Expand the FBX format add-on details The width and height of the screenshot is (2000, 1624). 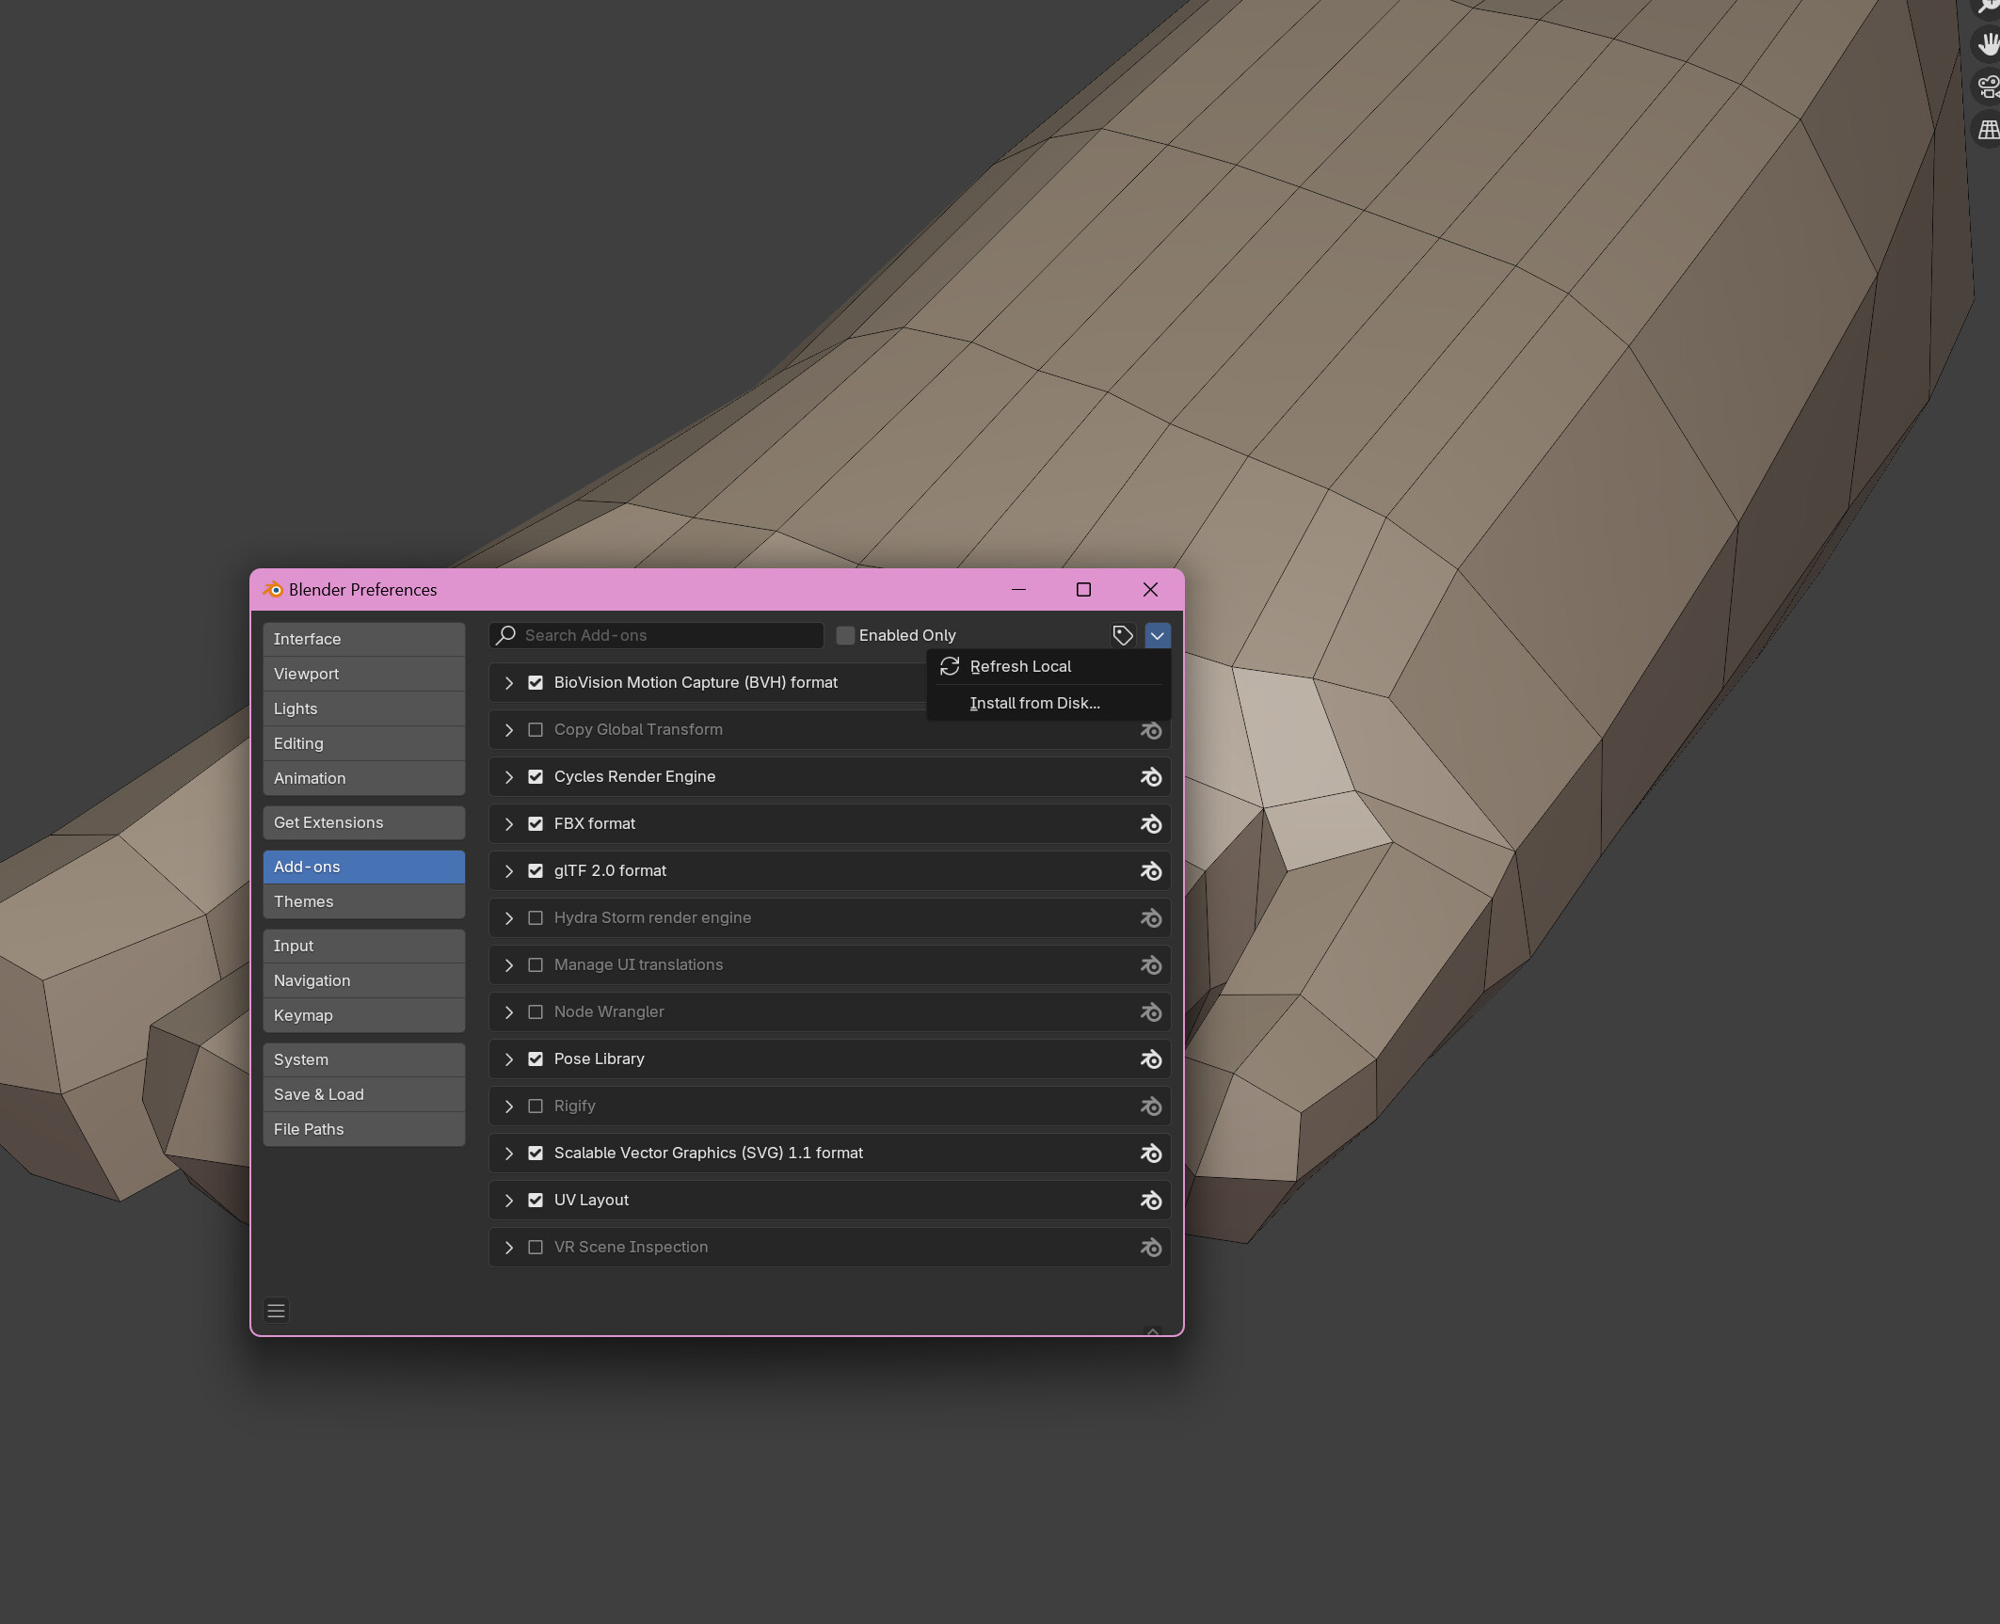(508, 824)
